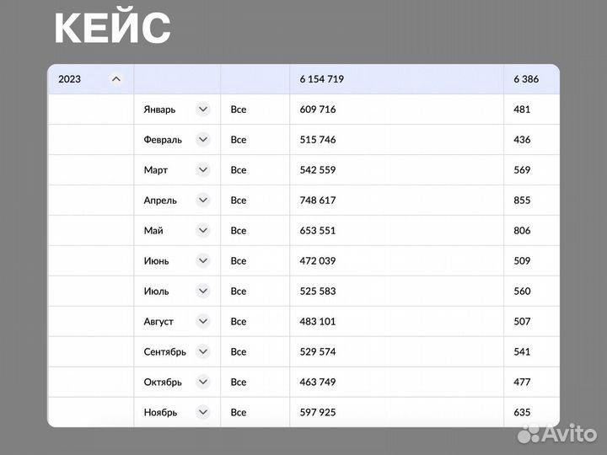Select the Октябрь value 463 749

318,383
